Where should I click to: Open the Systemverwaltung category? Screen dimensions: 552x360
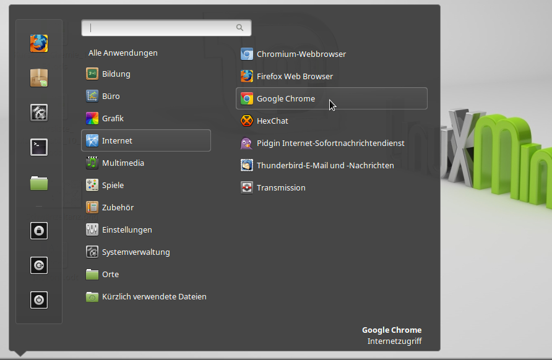(146, 252)
